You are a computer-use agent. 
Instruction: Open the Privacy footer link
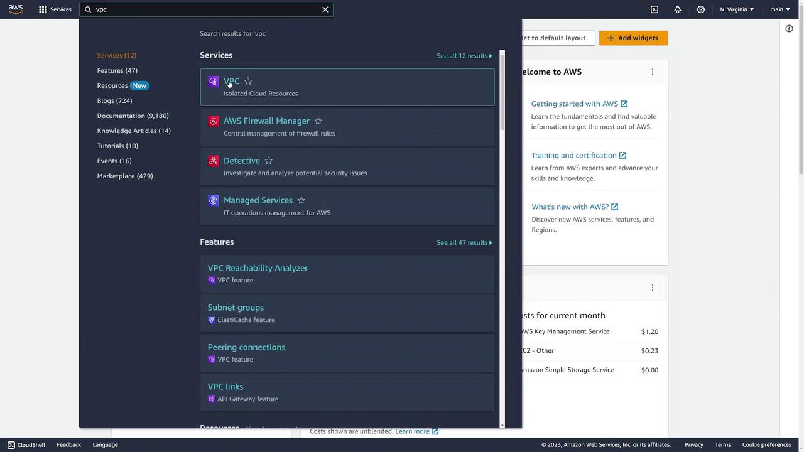[x=694, y=444]
